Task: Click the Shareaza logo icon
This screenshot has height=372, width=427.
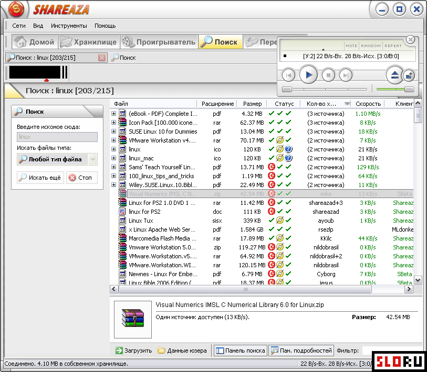Action: pyautogui.click(x=16, y=9)
